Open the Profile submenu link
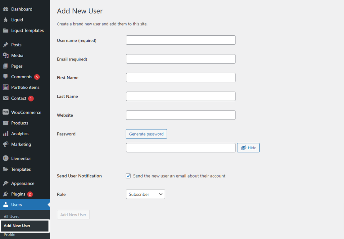This screenshot has width=344, height=239. [x=9, y=235]
